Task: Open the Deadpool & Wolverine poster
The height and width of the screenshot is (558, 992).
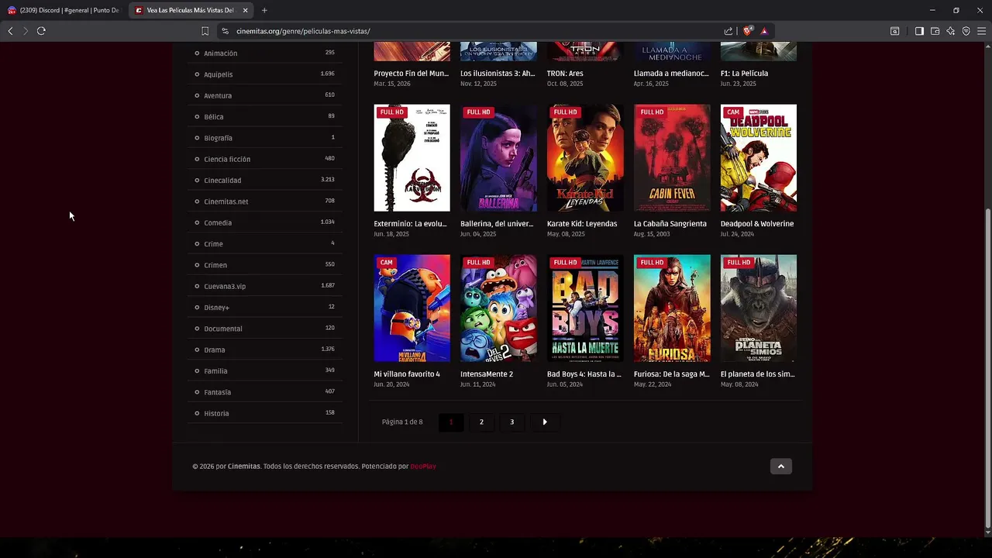Action: pos(759,158)
